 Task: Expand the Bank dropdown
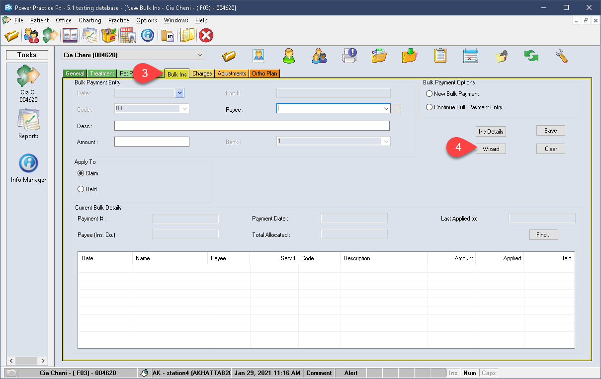click(x=386, y=142)
